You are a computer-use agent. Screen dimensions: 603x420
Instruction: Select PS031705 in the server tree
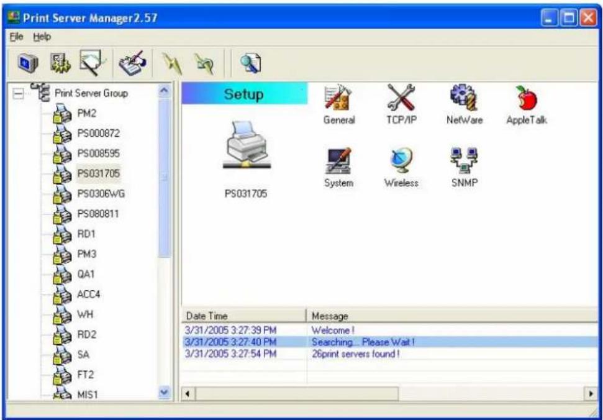point(99,173)
